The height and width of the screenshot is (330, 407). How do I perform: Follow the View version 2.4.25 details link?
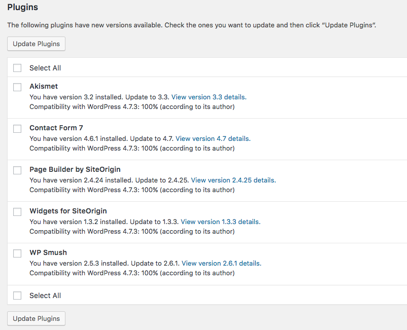(x=233, y=180)
